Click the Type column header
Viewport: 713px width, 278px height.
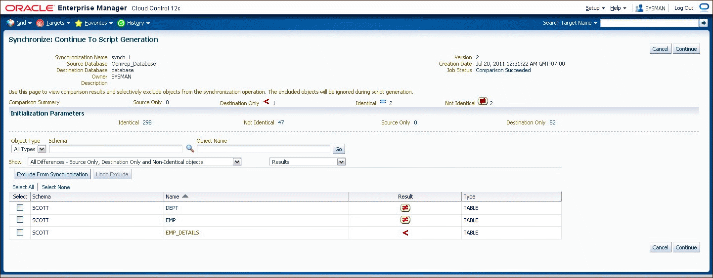coord(512,197)
